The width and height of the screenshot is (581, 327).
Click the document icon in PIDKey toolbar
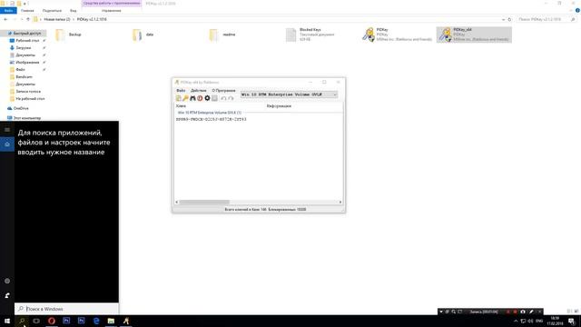click(x=178, y=98)
